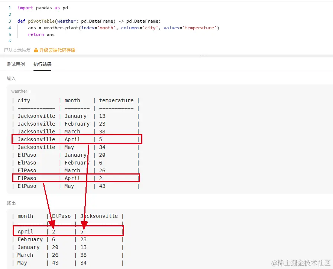
Task: Click output value 20 for January ElPaso
Action: (55, 248)
